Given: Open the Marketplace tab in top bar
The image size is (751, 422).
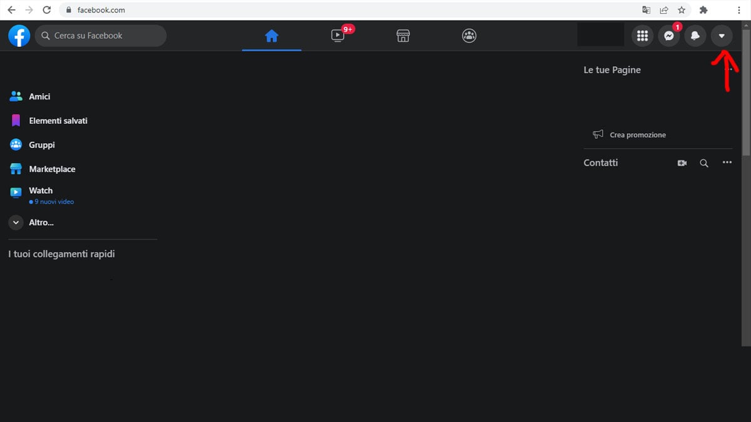Looking at the screenshot, I should tap(404, 36).
